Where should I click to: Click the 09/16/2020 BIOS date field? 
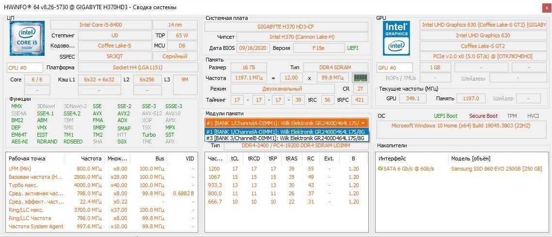253,48
